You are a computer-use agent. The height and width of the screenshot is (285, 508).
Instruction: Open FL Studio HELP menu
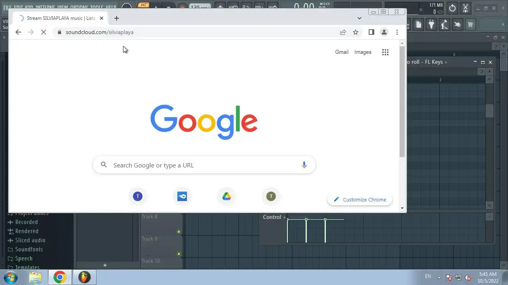click(x=111, y=8)
